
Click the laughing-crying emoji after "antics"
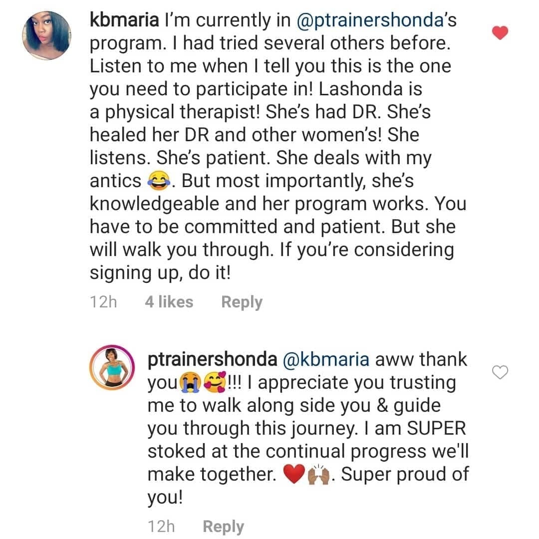pyautogui.click(x=159, y=181)
